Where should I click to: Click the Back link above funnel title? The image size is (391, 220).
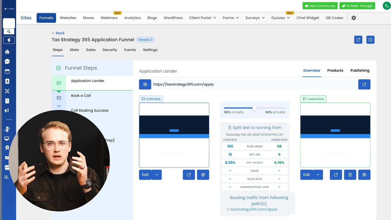(58, 33)
